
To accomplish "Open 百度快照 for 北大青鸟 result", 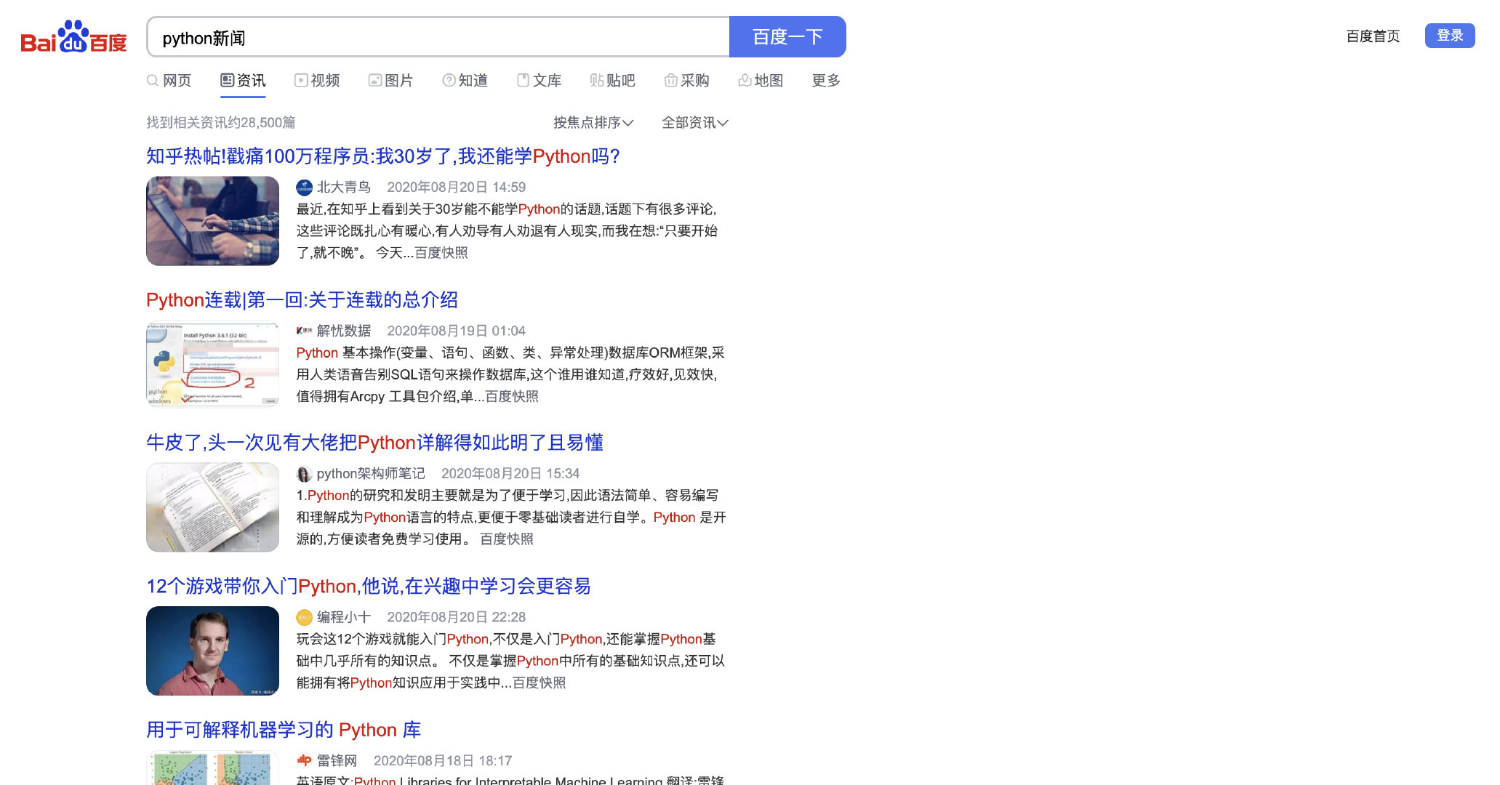I will tap(441, 253).
